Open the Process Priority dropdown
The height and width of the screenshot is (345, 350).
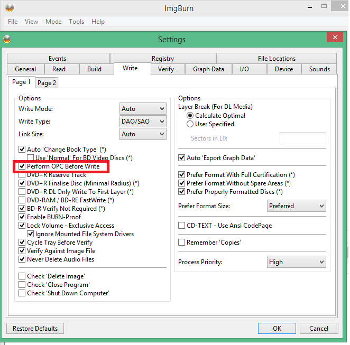[296, 262]
